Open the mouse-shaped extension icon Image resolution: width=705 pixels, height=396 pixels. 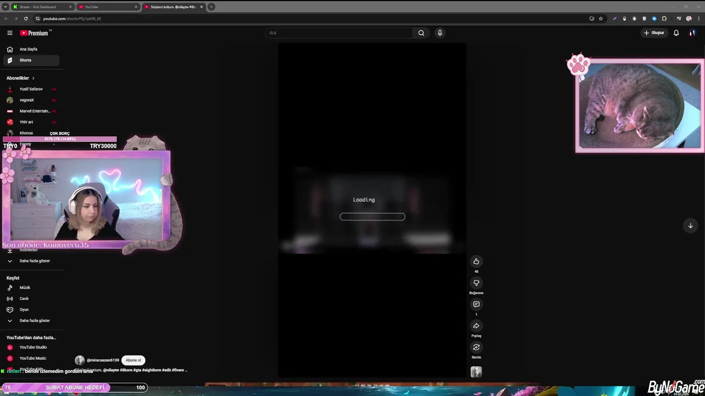click(624, 19)
